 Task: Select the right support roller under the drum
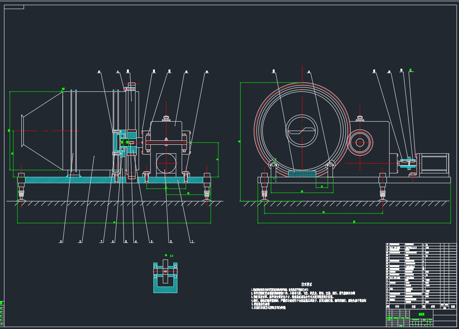tap(331, 164)
